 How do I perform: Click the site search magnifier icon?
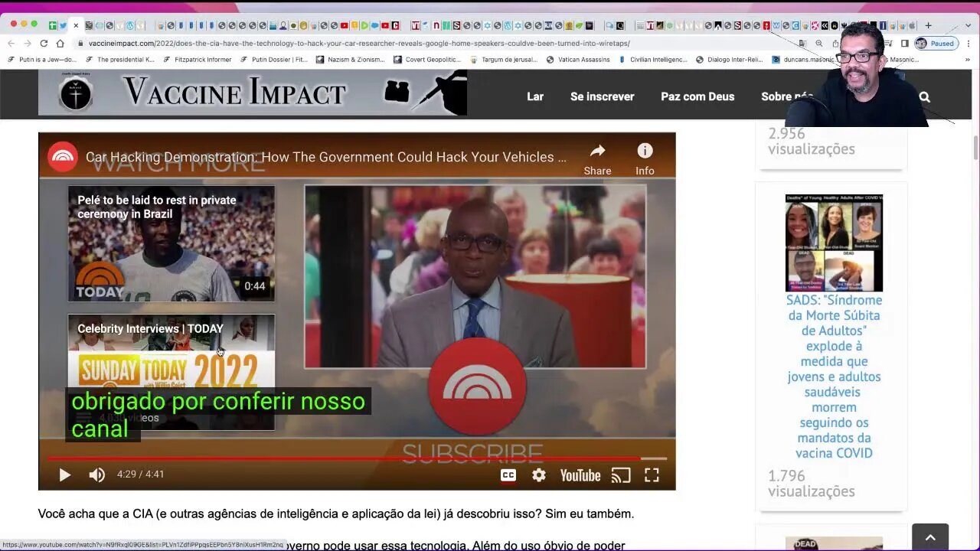pyautogui.click(x=924, y=96)
